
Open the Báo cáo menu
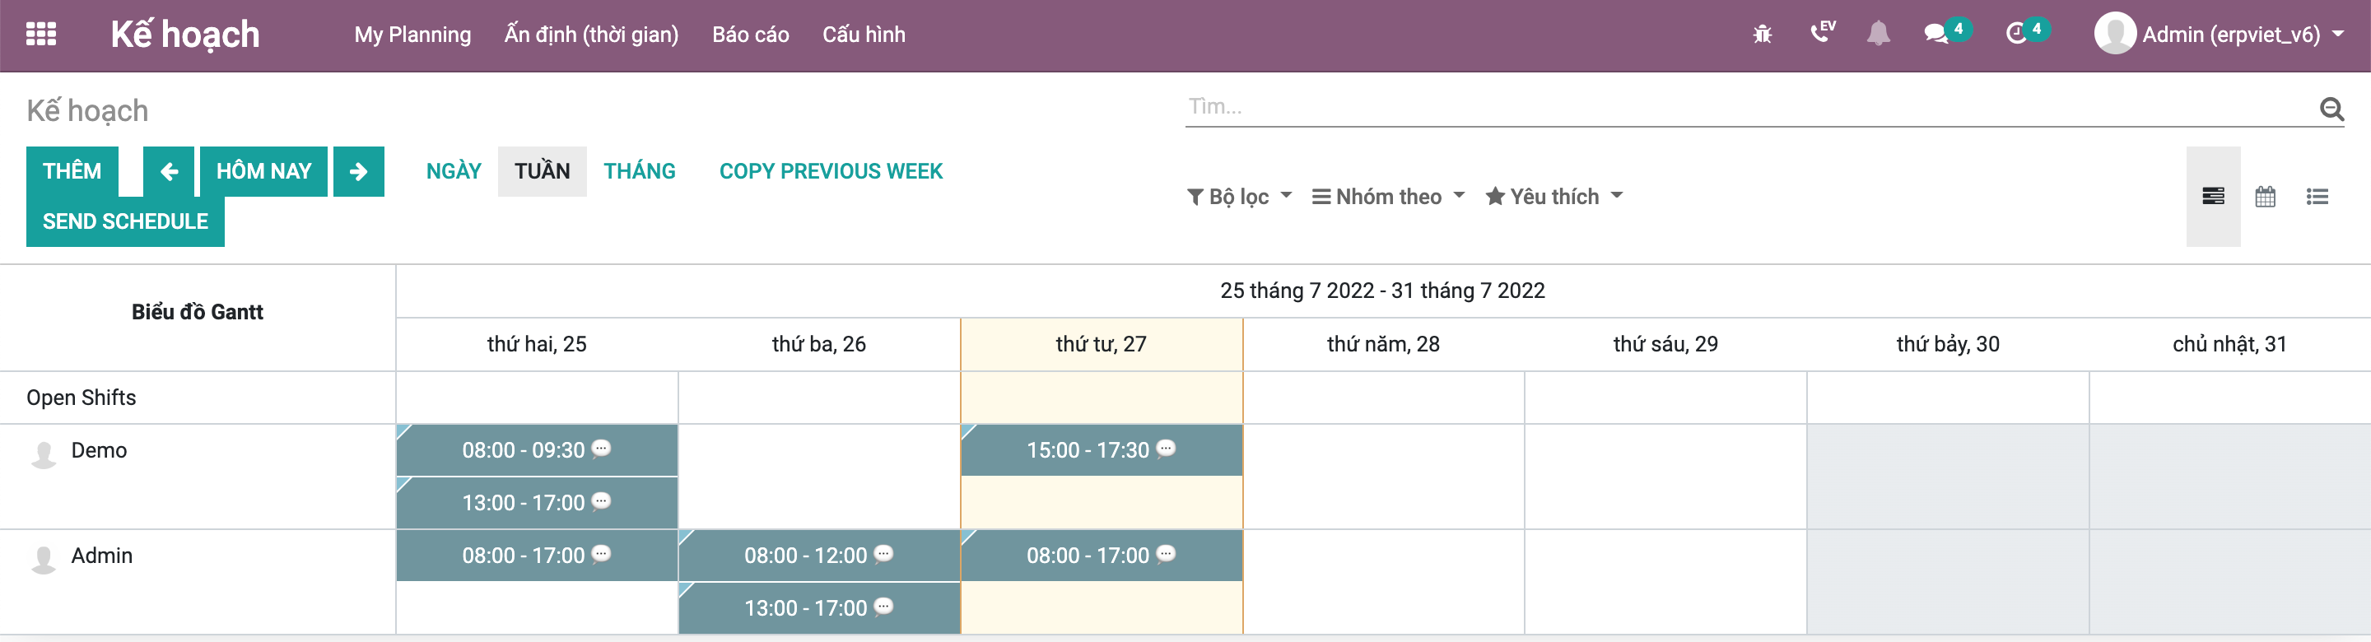click(750, 34)
